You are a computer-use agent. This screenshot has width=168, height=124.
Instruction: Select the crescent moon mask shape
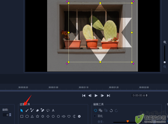coord(74,116)
